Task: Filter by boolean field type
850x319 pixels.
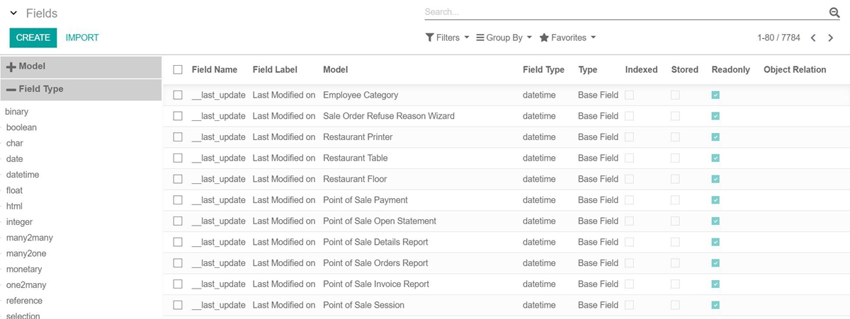Action: (x=21, y=127)
